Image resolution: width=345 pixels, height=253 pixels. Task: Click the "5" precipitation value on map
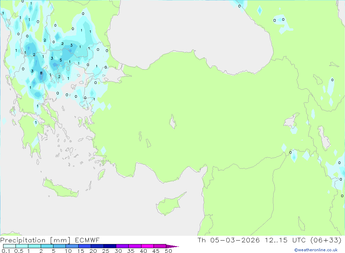[61, 60]
